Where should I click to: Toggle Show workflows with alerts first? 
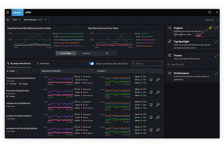(x=91, y=64)
